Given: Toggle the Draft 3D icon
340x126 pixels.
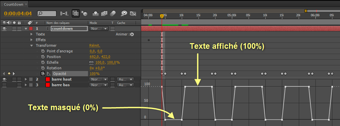Looking at the screenshot, I should pyautogui.click(x=84, y=13).
